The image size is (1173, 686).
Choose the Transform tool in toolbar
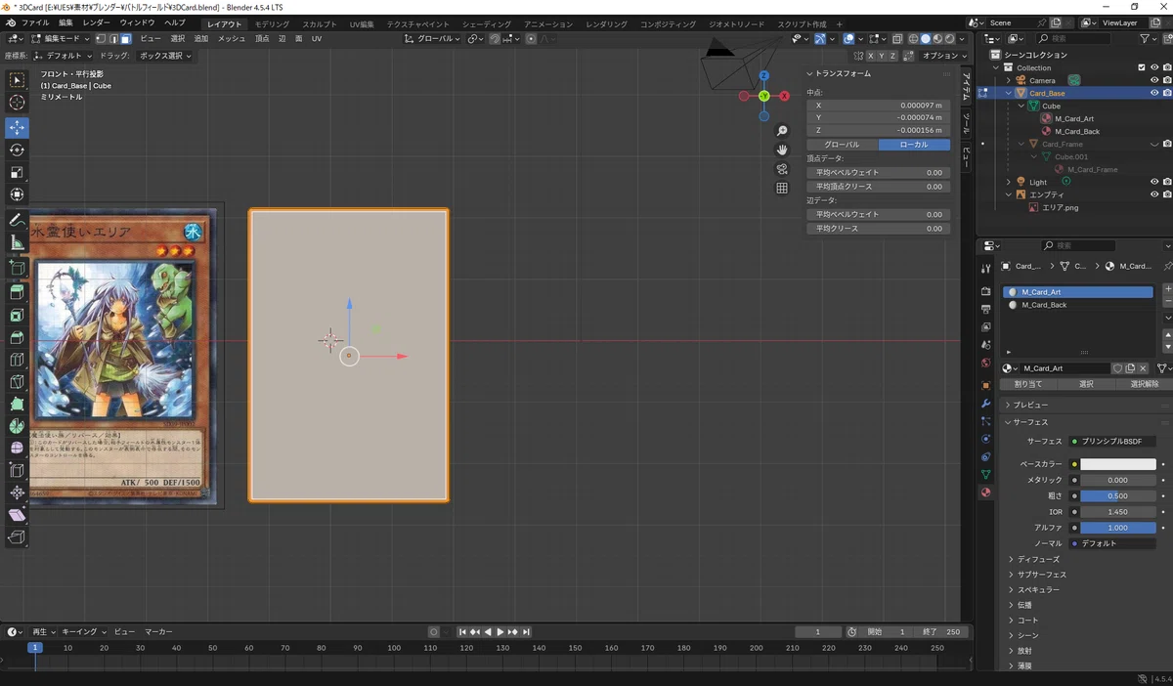(x=18, y=194)
